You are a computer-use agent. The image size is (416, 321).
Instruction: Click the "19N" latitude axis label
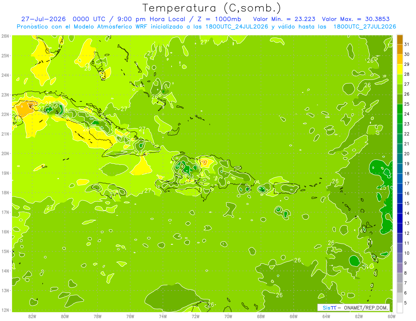click(x=5, y=173)
